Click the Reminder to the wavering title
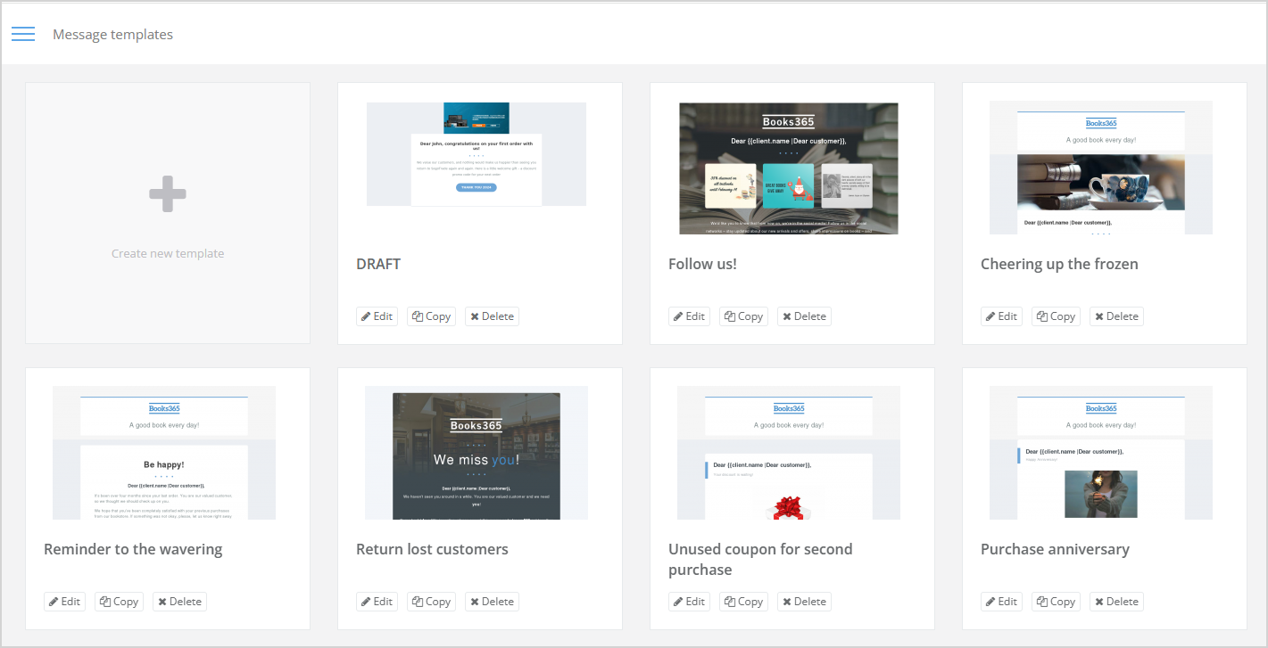Viewport: 1268px width, 648px height. [133, 549]
